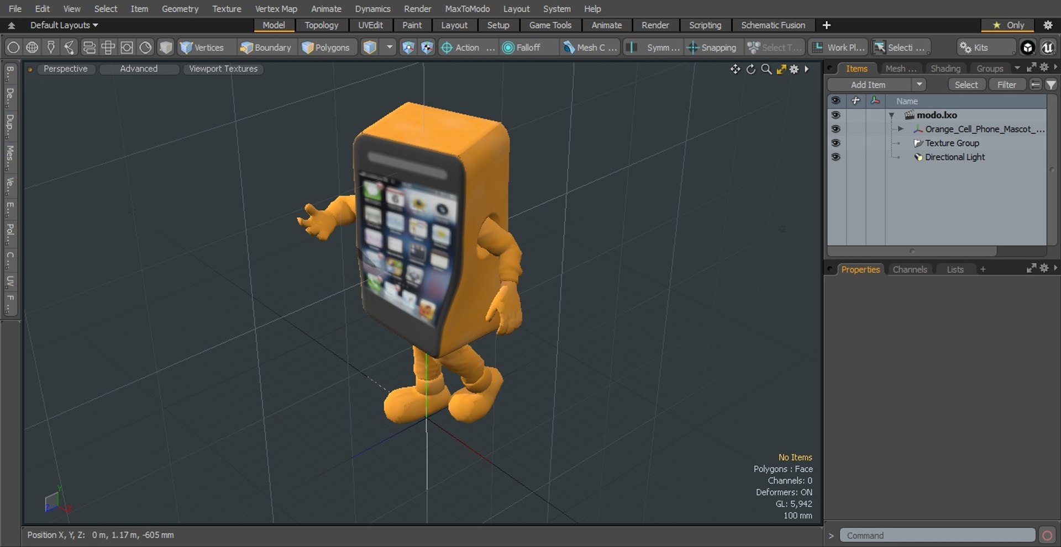Click the unfolded cube cross icon
This screenshot has height=547, width=1061.
(x=108, y=47)
